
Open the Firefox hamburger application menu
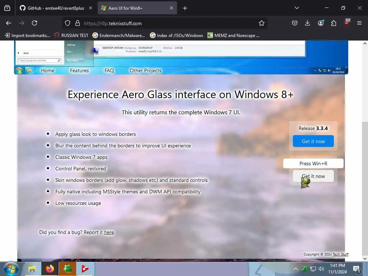point(359,23)
